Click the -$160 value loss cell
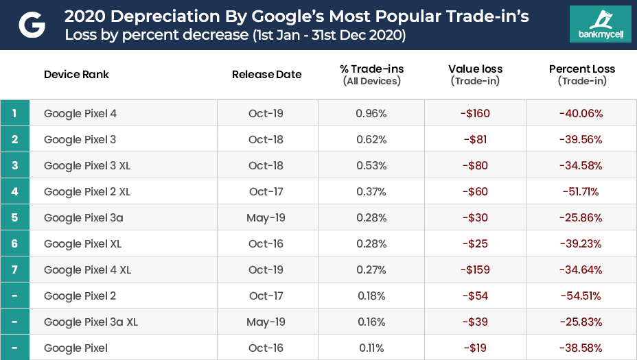Image resolution: width=637 pixels, height=360 pixels. 475,114
